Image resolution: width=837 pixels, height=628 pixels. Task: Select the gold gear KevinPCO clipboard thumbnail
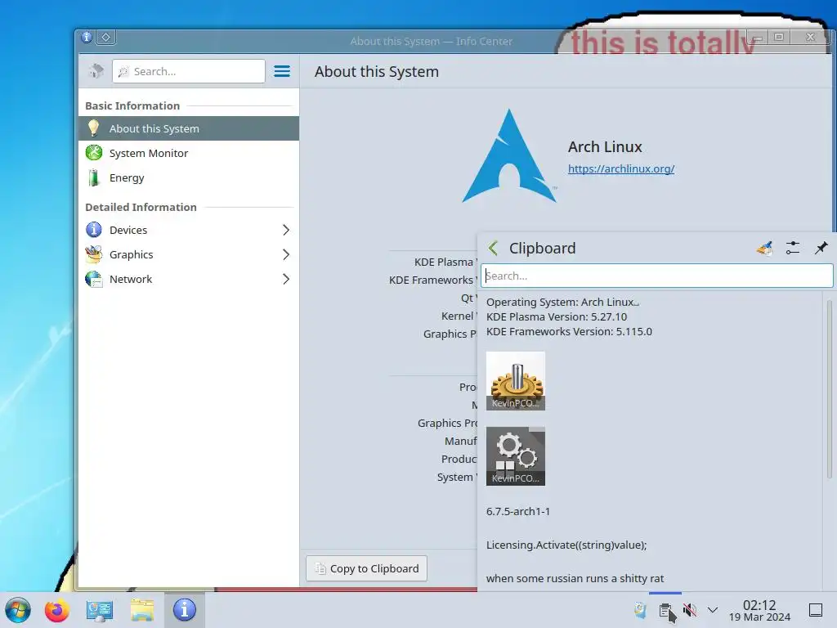point(516,381)
